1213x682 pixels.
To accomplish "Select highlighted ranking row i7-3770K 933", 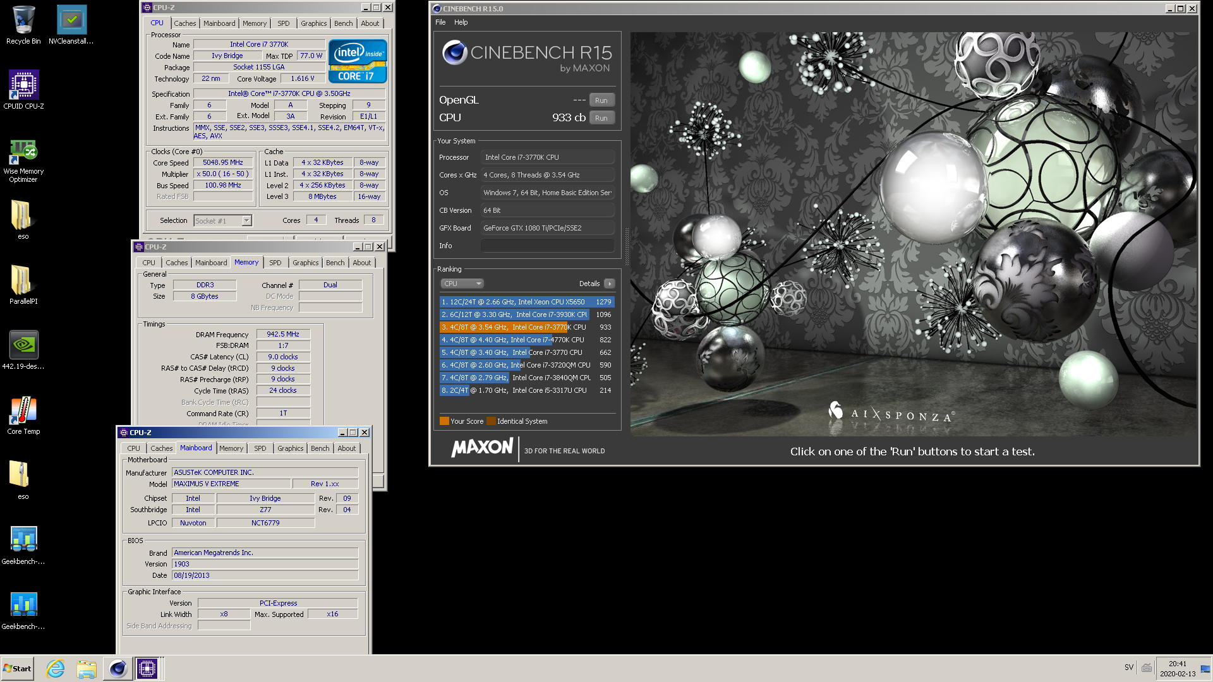I will click(527, 327).
